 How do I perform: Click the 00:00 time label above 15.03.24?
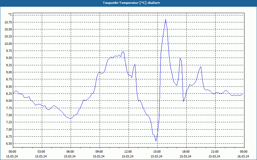pyautogui.click(x=12, y=152)
